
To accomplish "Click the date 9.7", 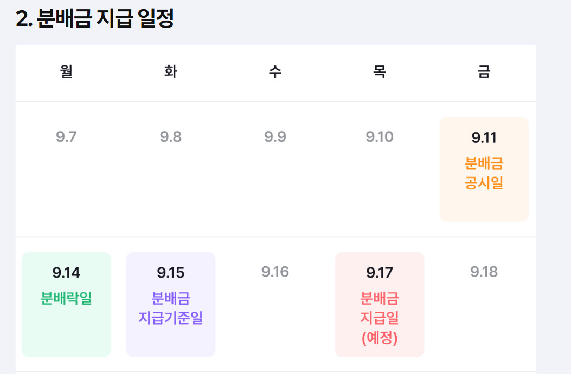I will coord(66,137).
